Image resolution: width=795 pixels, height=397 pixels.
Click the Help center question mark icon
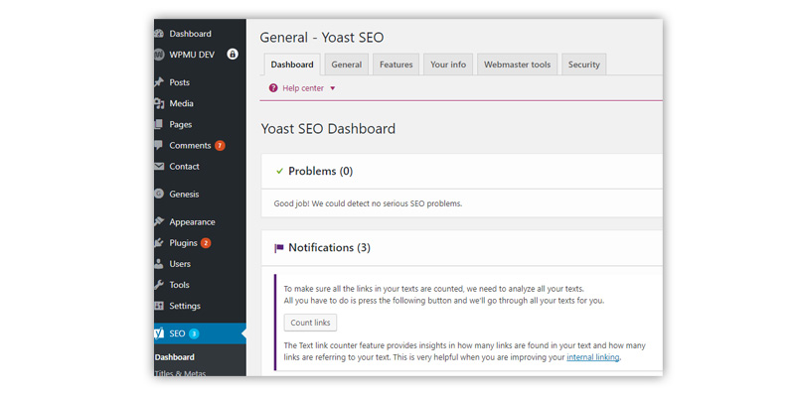(x=273, y=88)
